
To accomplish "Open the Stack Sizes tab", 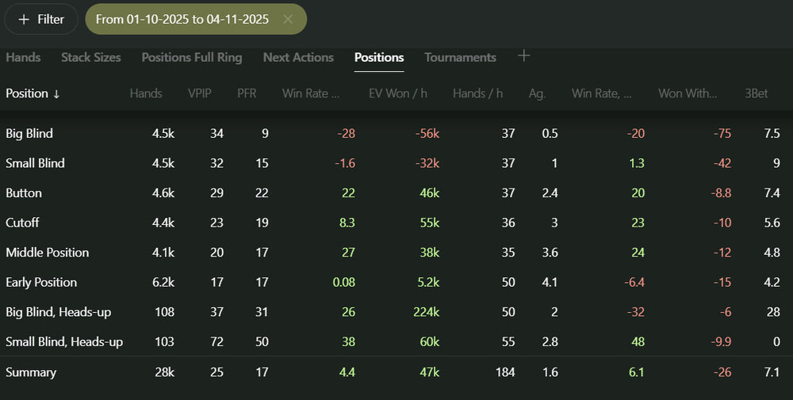I will [x=91, y=57].
